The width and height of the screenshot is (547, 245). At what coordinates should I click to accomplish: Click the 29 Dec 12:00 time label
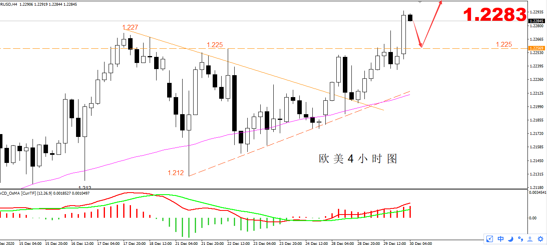click(395, 243)
